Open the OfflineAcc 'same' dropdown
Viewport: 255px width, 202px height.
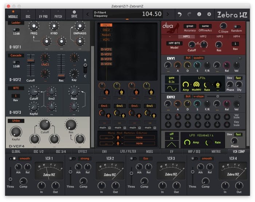[205, 26]
